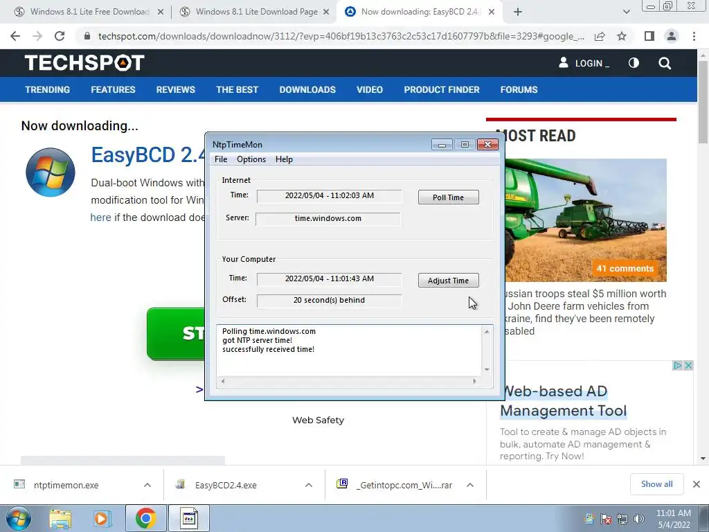
Task: Click 'here' link for manual download
Action: [100, 218]
